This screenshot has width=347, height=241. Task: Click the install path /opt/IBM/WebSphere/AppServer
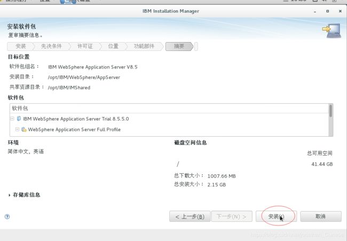84,77
